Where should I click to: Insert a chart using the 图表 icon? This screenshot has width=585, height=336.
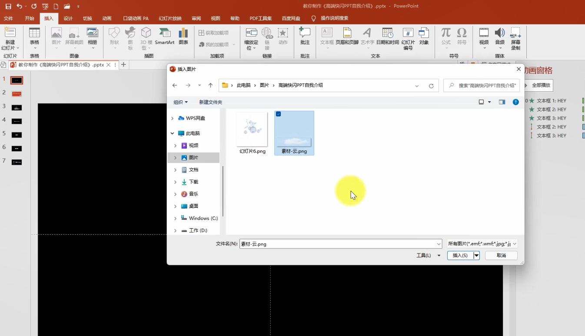[183, 37]
